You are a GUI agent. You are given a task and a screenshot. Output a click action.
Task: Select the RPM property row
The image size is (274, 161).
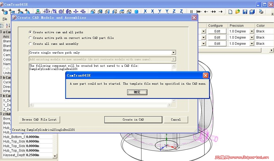[x=7, y=91]
